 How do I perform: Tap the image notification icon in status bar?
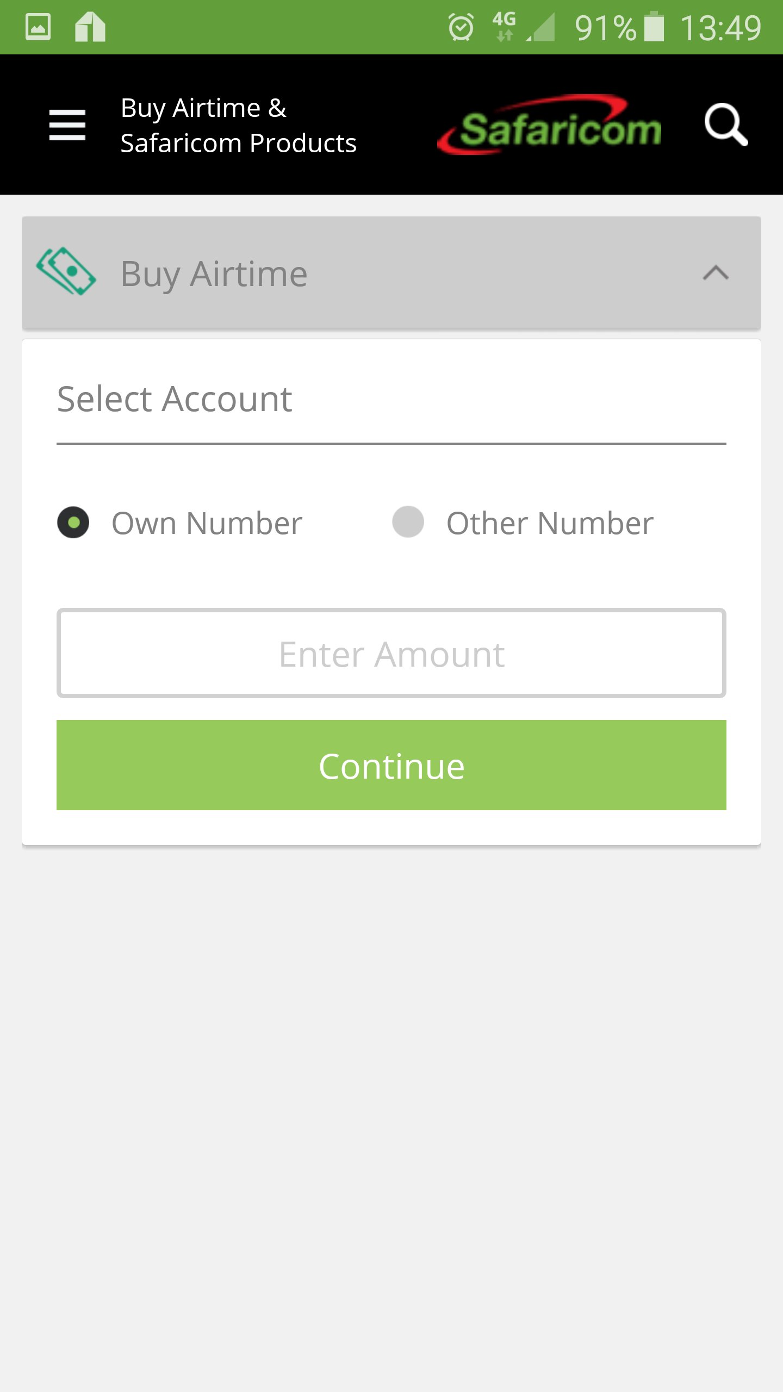38,27
